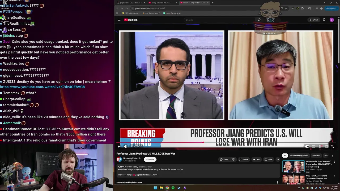Open File Explorer from taskbar
The image size is (340, 191).
[161, 188]
